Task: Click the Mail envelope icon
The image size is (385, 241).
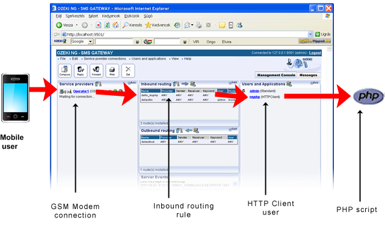Action: click(187, 25)
